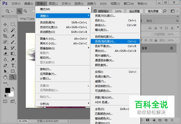Expand the status bar info arrow
This screenshot has width=181, height=124.
(68, 121)
